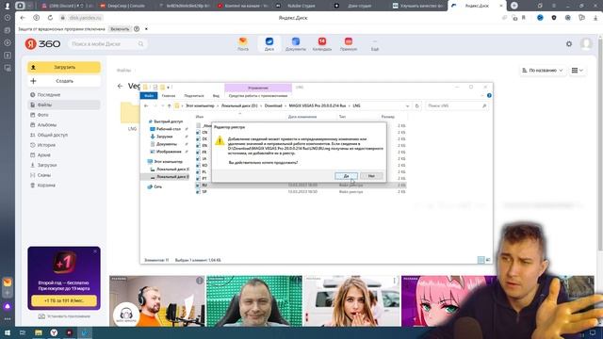The height and width of the screenshot is (339, 603).
Task: Open the Поделиться tab in Explorer ribbon
Action: [194, 96]
